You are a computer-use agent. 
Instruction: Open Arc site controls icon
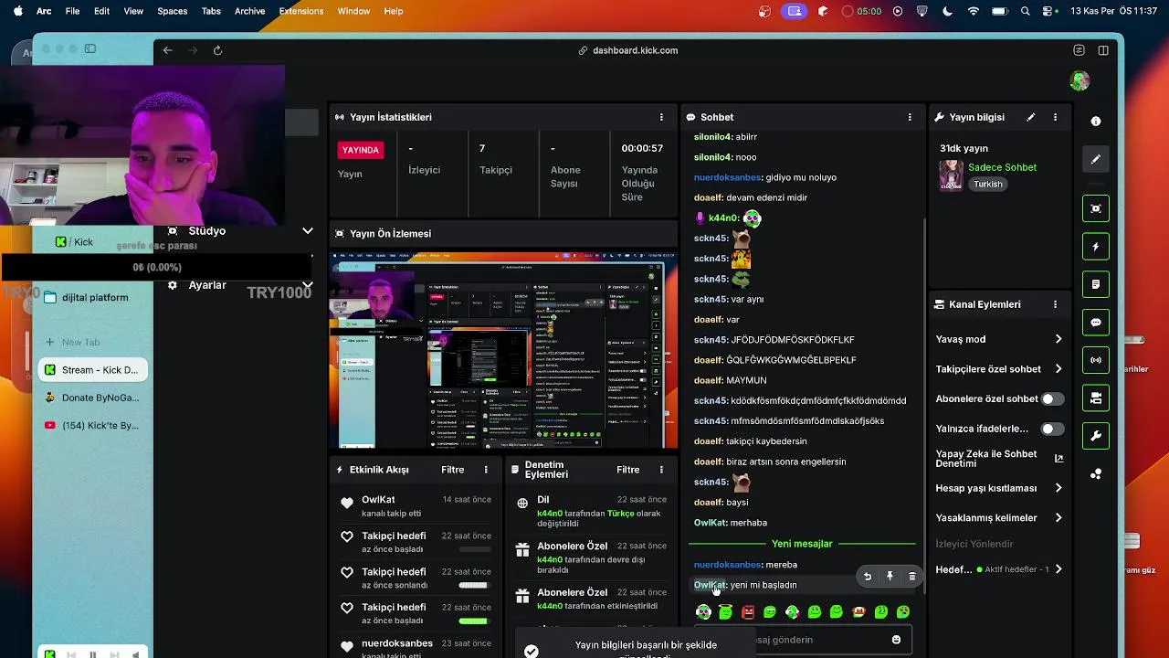[x=1079, y=50]
